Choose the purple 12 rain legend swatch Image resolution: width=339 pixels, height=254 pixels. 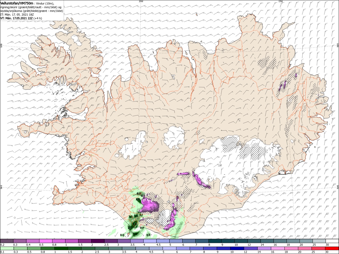coord(251,248)
